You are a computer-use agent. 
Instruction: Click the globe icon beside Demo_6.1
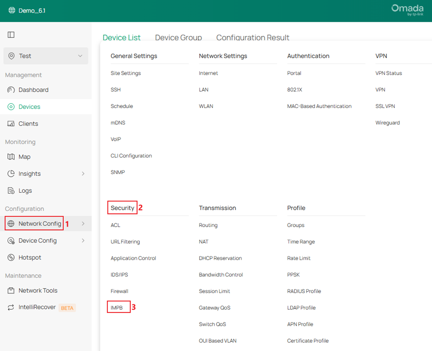click(11, 11)
